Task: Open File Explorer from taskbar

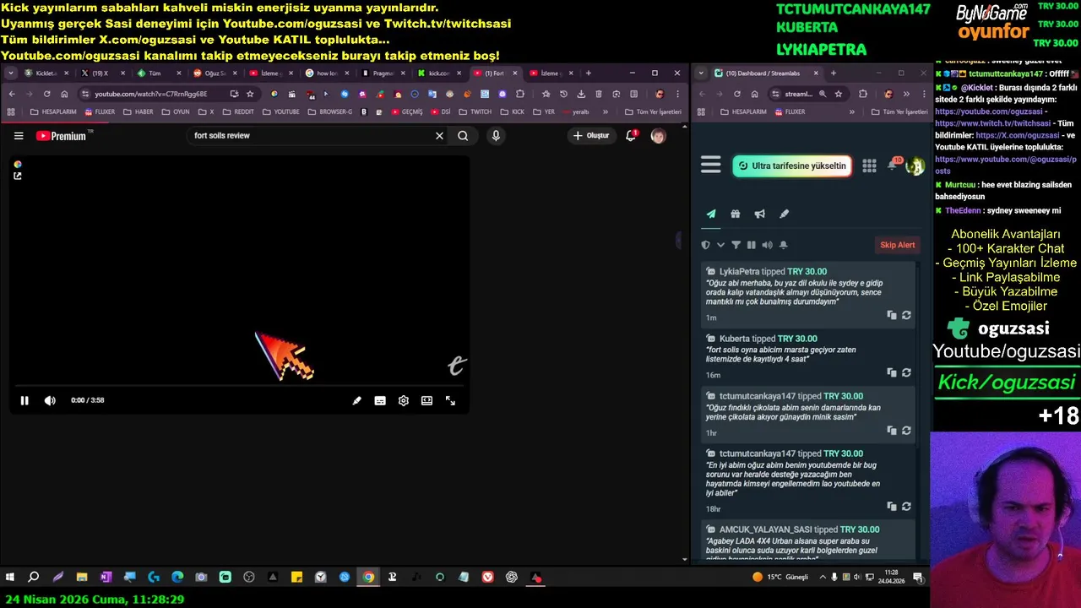Action: [82, 578]
